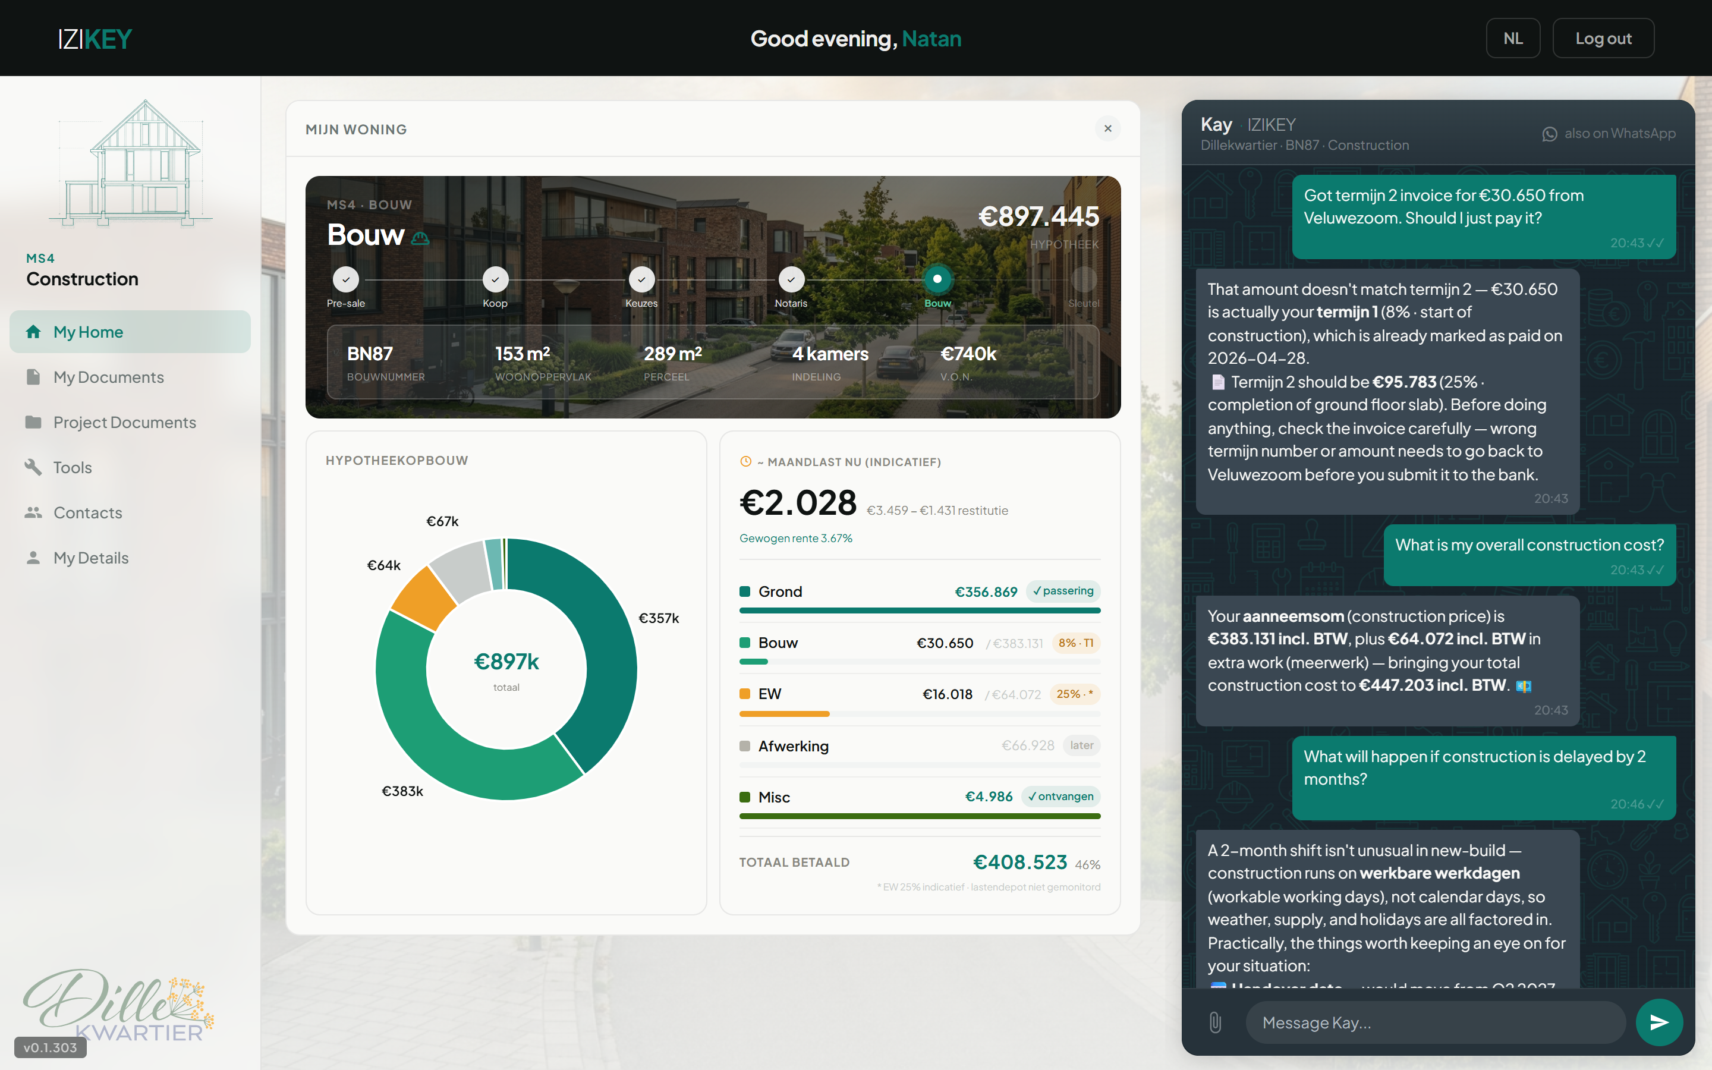This screenshot has width=1712, height=1070.
Task: Click the also on WhatsApp link
Action: pos(1609,134)
